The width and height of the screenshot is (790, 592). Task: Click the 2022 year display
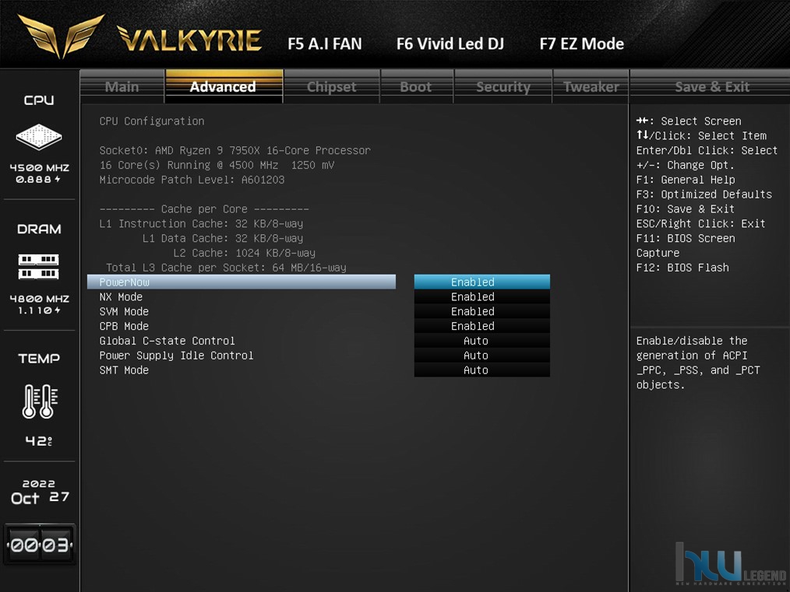click(39, 484)
